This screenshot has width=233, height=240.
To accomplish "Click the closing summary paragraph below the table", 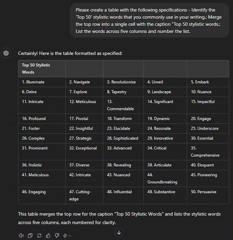I will pos(119,218).
